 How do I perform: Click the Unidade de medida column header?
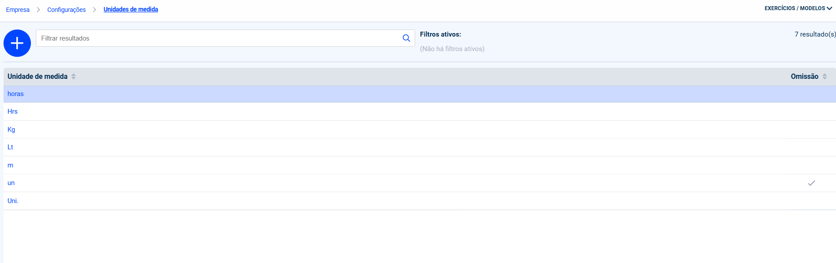point(38,77)
